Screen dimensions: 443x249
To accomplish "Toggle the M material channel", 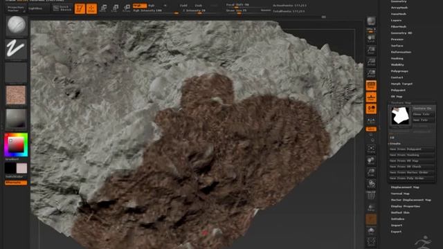I will click(165, 6).
